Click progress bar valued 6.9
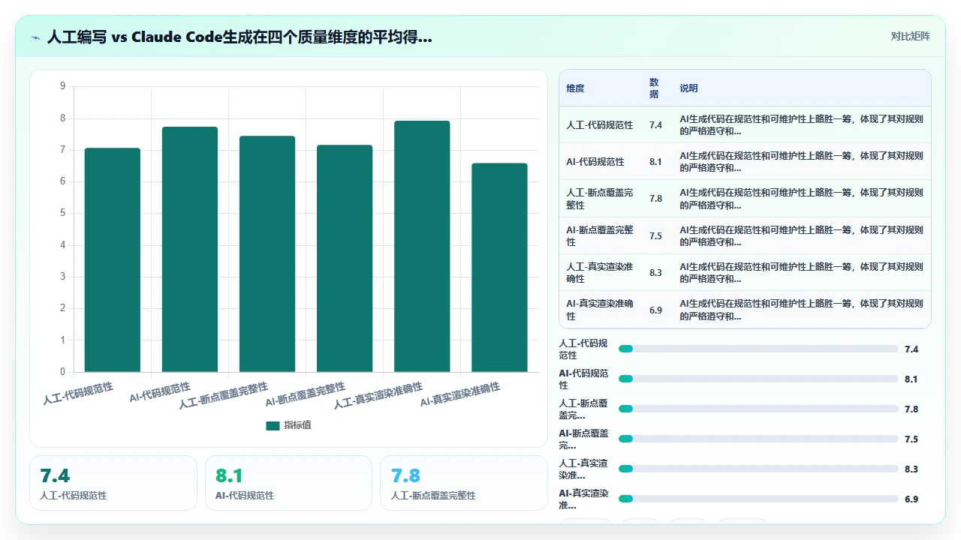The height and width of the screenshot is (540, 961). (758, 499)
